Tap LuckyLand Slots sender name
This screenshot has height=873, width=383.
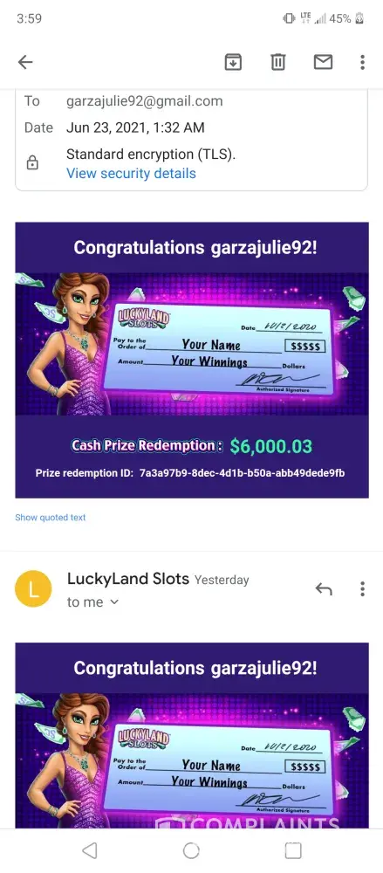coord(128,579)
